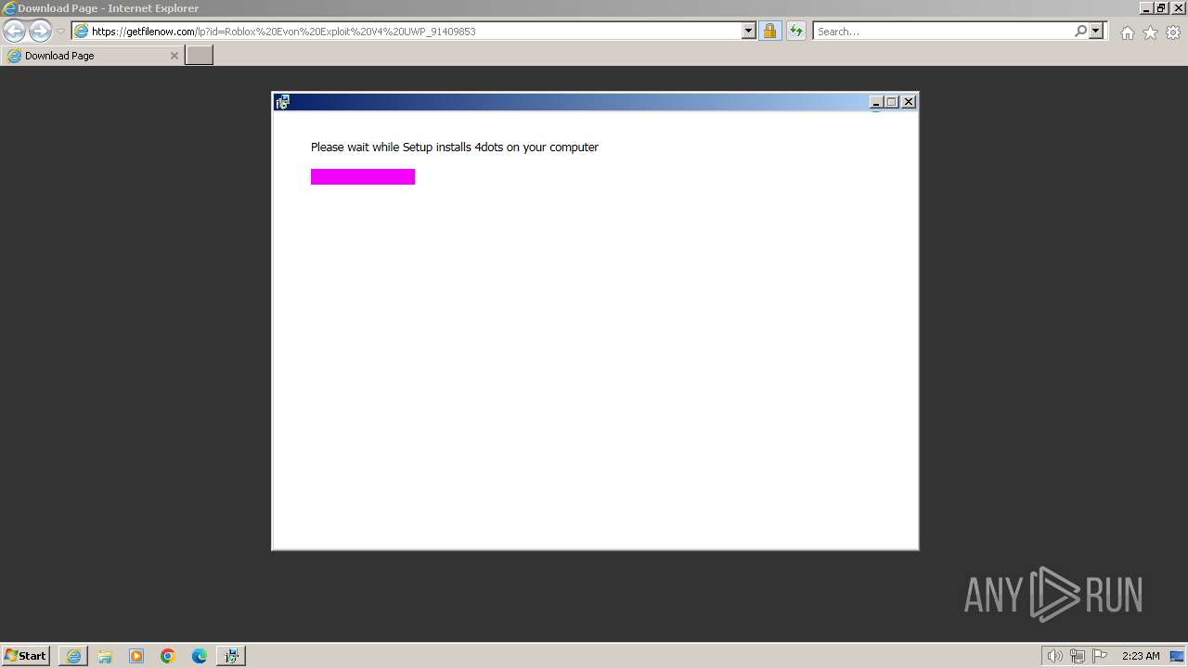Open Favorites star icon
The image size is (1188, 668).
tap(1150, 32)
